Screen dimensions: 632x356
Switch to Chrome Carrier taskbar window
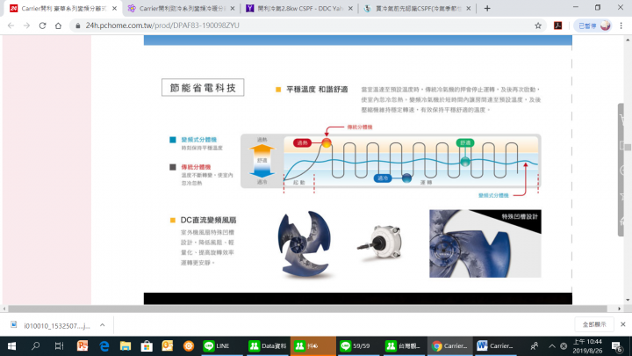pos(449,346)
